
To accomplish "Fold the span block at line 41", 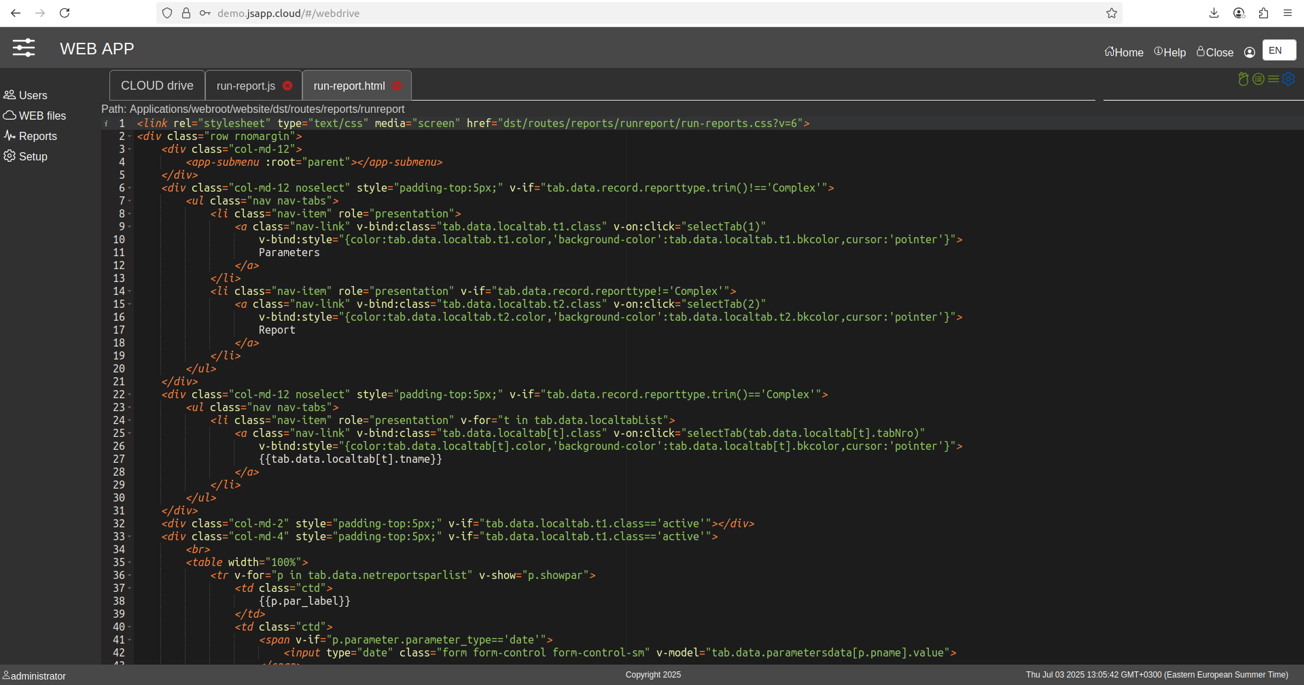I will pos(130,640).
